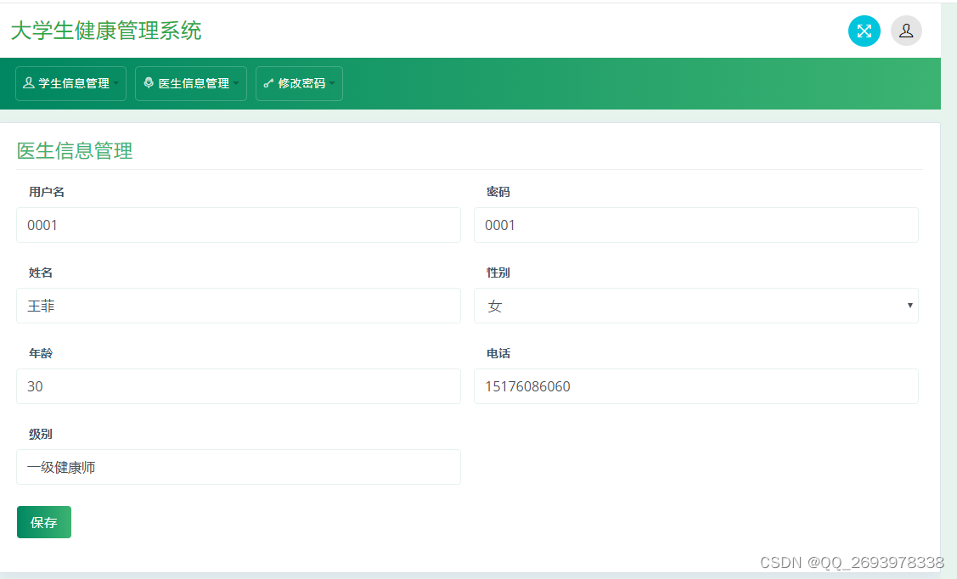Focus the 级别 field containing 一级健康师
Screen dimensions: 957x579
[238, 467]
